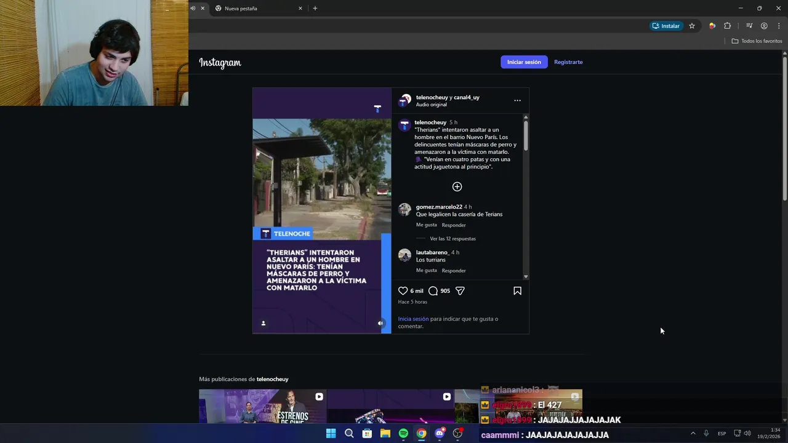The width and height of the screenshot is (788, 443).
Task: Mute the first tab via speaker icon
Action: point(193,9)
